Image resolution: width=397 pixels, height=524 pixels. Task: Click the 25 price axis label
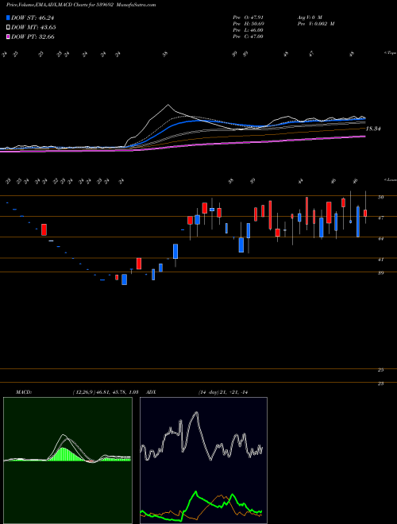(x=380, y=370)
